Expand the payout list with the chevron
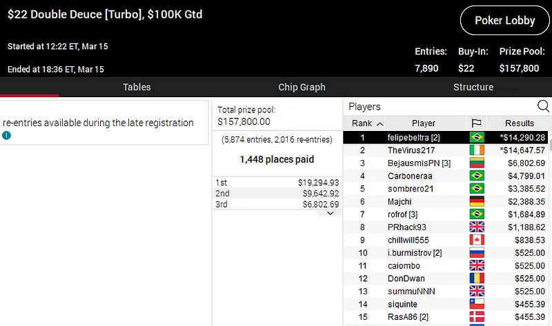This screenshot has width=552, height=326. pyautogui.click(x=330, y=214)
